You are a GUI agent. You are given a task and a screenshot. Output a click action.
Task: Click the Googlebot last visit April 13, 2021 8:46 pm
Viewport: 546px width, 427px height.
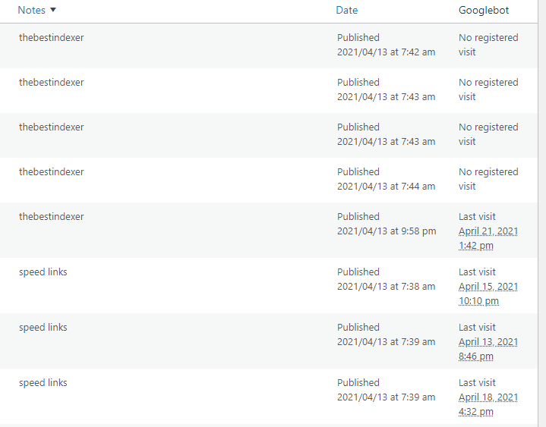[488, 349]
